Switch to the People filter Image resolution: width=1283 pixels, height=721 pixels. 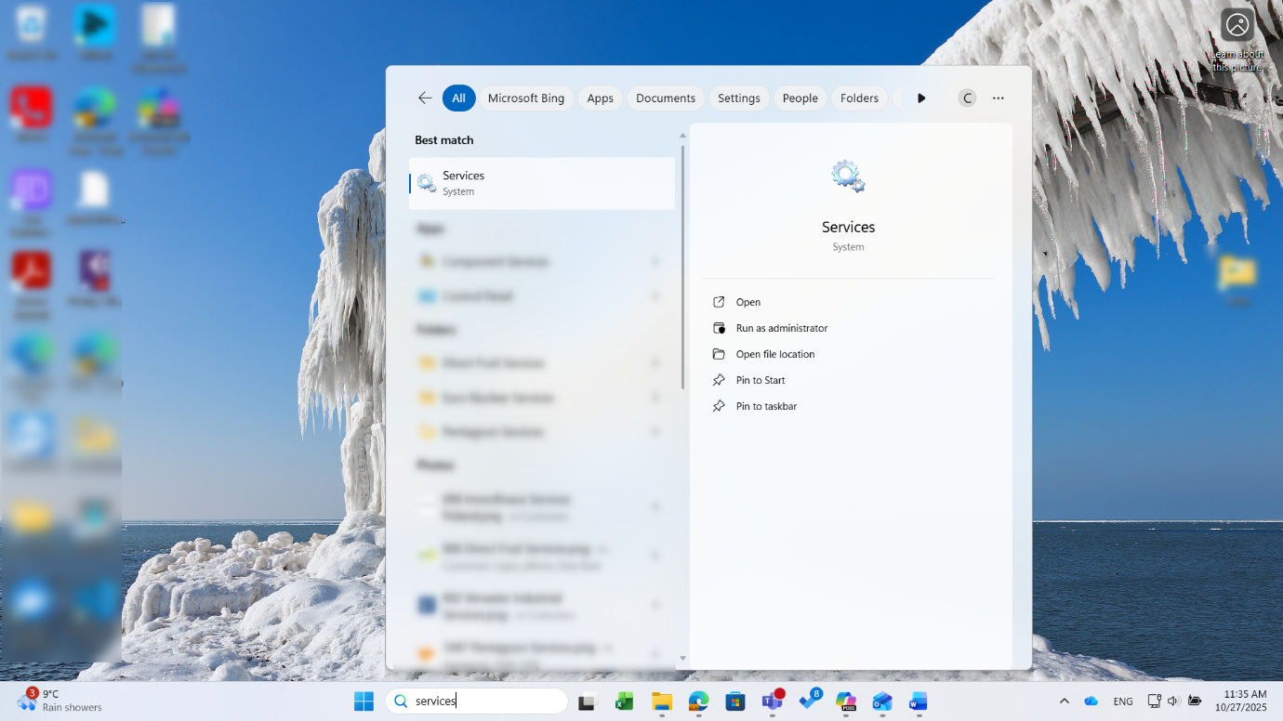[800, 98]
